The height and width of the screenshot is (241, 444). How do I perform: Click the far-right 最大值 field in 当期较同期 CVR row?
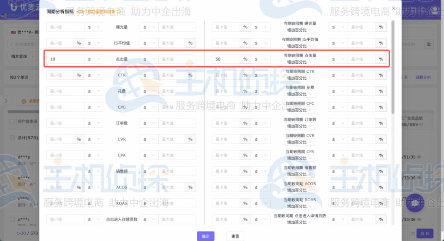pos(362,139)
